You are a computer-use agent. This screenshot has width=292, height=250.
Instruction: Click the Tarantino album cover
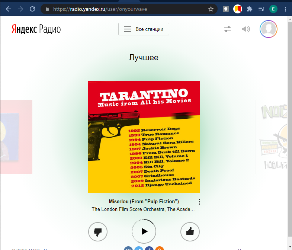pos(144,137)
